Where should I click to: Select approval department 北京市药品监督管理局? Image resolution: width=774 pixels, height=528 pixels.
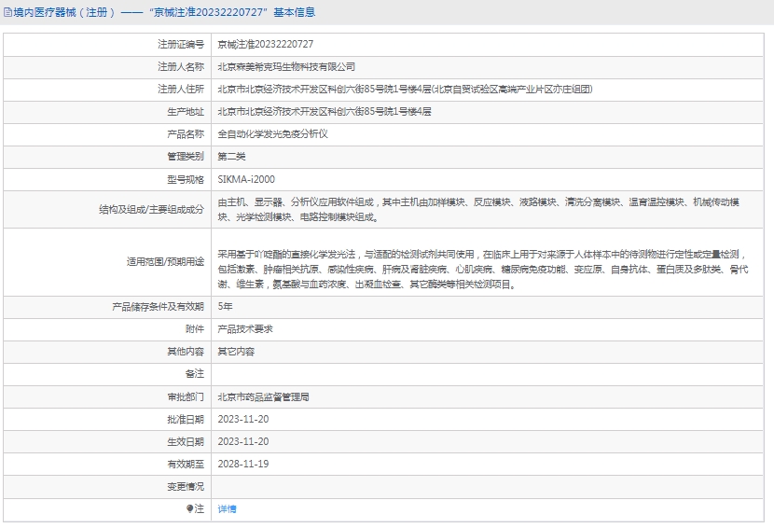pyautogui.click(x=264, y=396)
